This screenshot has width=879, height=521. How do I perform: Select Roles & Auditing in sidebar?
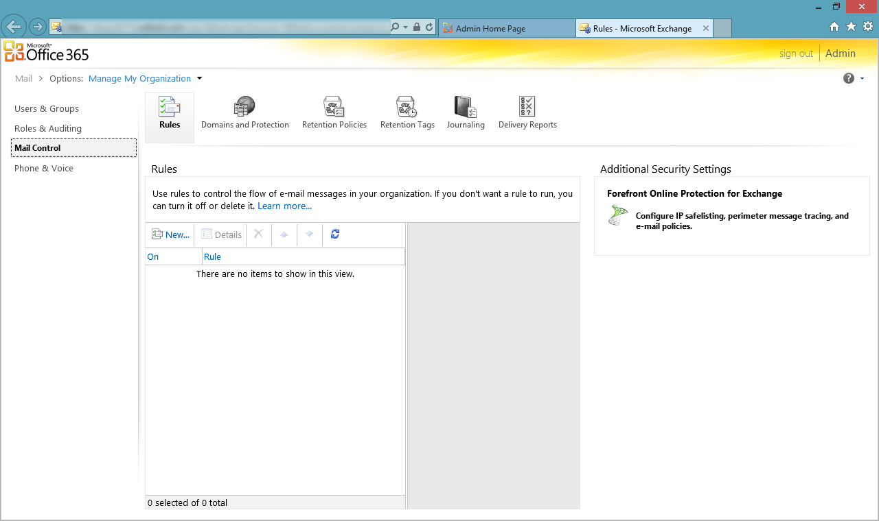[x=48, y=128]
